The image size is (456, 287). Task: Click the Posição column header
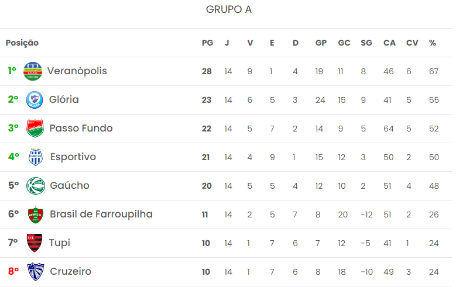[22, 43]
